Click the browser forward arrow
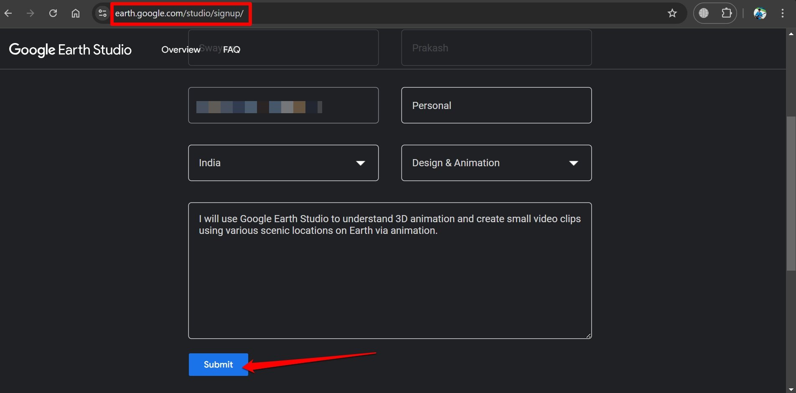 pyautogui.click(x=31, y=13)
